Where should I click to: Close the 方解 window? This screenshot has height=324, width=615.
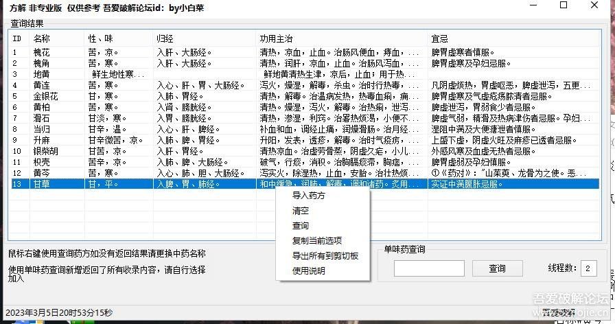594,5
